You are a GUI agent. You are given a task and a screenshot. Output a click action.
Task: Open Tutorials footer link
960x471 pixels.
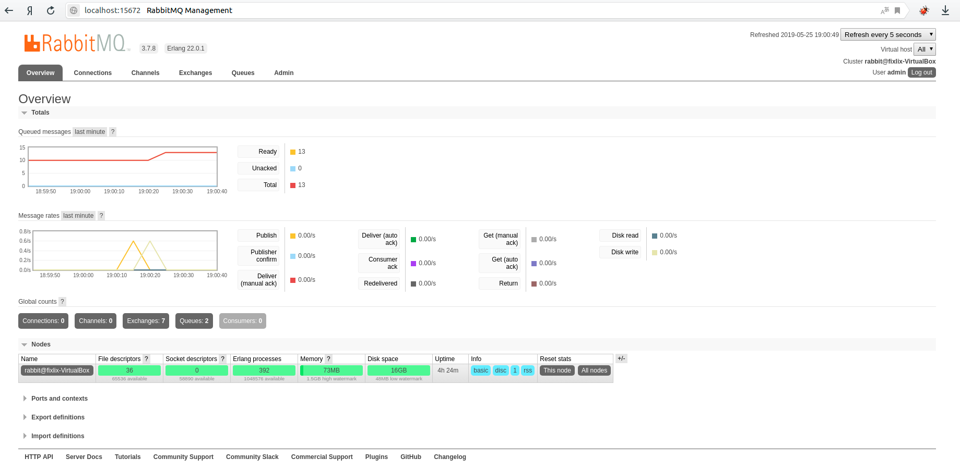[x=128, y=457]
